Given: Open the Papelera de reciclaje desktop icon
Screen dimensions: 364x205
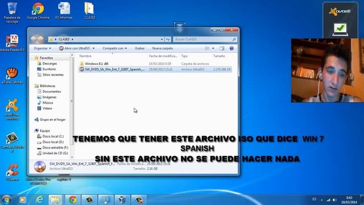Looking at the screenshot, I should (12, 13).
